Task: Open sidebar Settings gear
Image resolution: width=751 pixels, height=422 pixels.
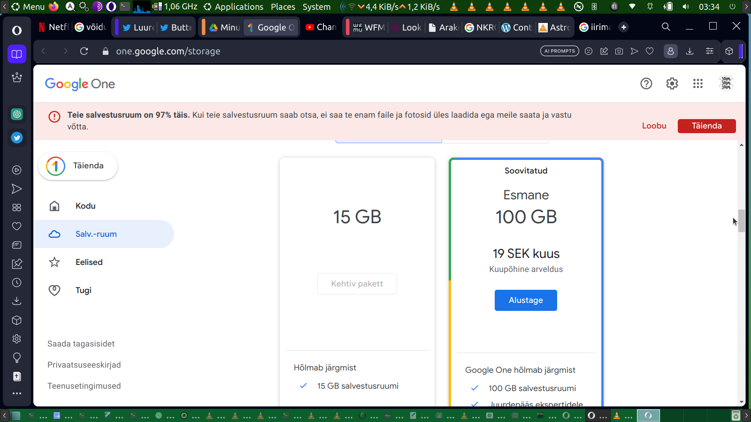Action: [x=17, y=339]
